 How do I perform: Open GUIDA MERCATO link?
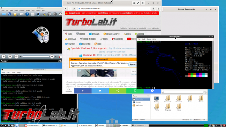coord(88,39)
